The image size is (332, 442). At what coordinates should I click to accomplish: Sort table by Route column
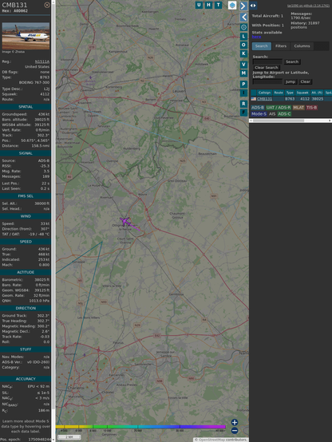tap(279, 93)
